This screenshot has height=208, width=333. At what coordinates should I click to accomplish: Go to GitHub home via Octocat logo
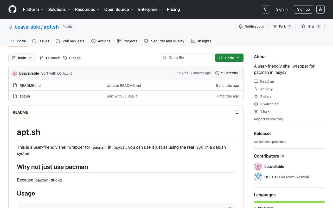(x=12, y=9)
